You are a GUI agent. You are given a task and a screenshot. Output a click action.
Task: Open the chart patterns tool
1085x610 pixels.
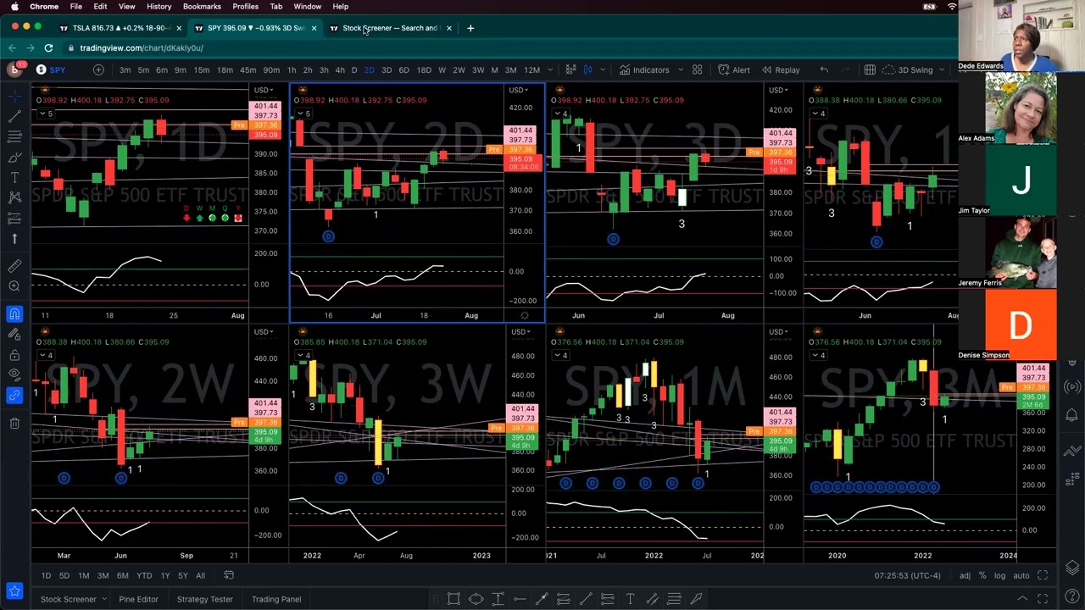coord(14,197)
